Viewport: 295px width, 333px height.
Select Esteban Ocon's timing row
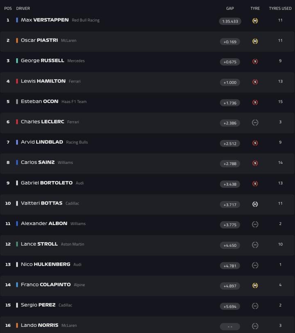(123, 102)
